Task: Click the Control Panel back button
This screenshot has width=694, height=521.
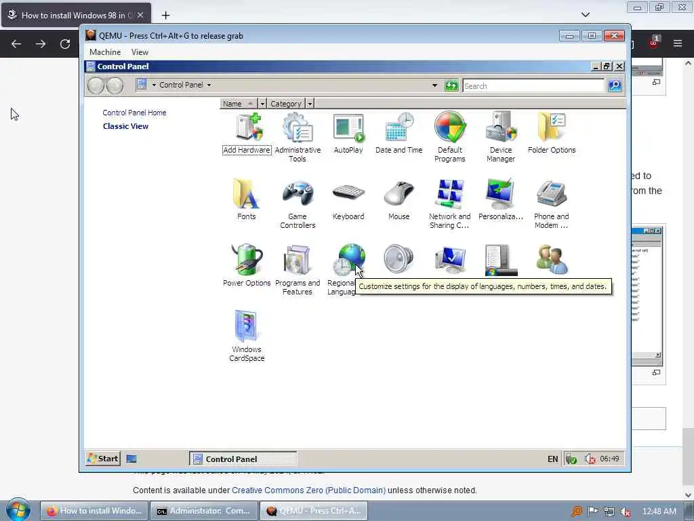Action: tap(96, 85)
